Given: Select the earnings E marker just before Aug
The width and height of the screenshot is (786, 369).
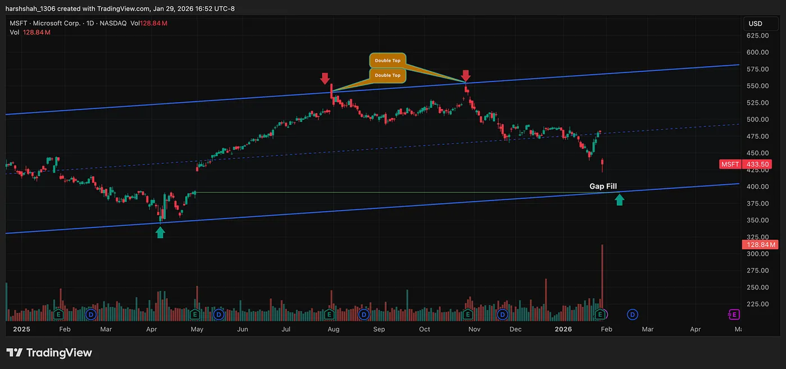Looking at the screenshot, I should pyautogui.click(x=330, y=314).
